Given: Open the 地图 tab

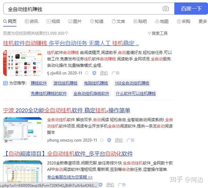Looking at the screenshot, I should click(162, 21).
